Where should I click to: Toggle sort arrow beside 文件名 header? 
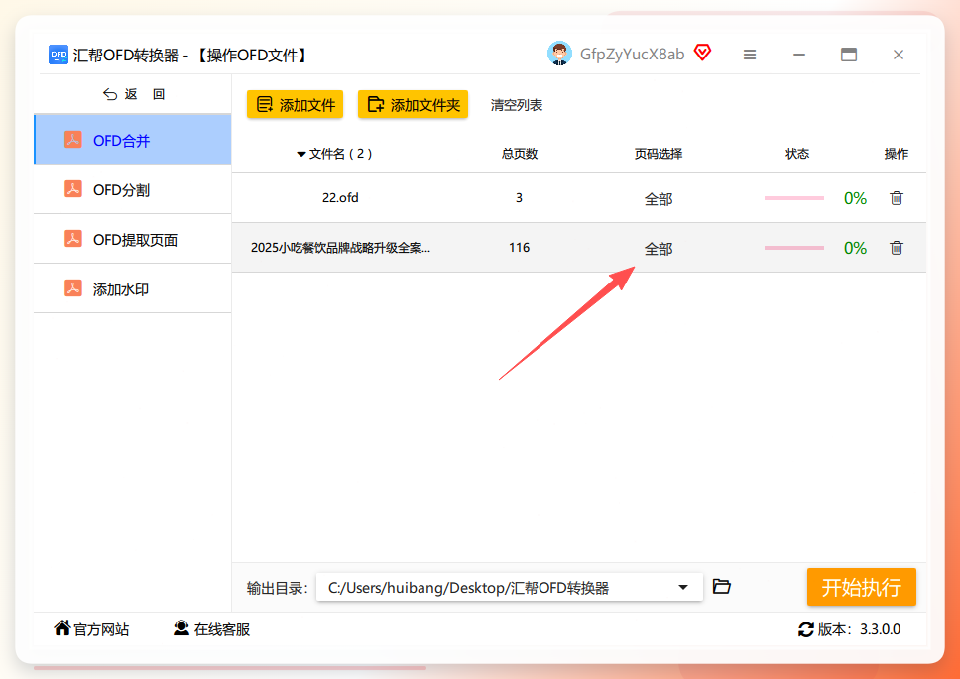301,155
